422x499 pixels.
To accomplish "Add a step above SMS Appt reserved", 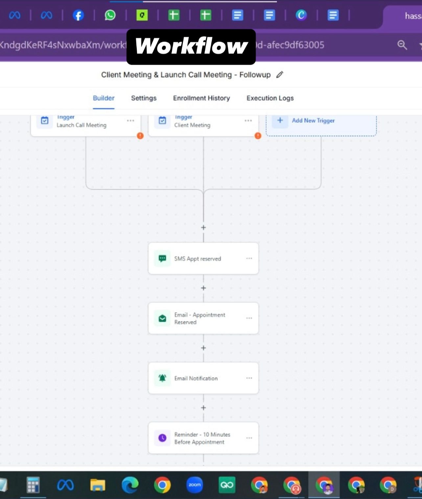I will point(203,228).
